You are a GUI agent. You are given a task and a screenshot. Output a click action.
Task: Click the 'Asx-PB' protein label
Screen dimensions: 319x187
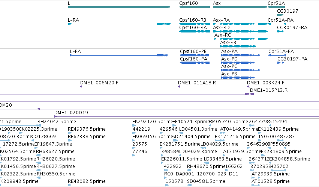(229, 74)
